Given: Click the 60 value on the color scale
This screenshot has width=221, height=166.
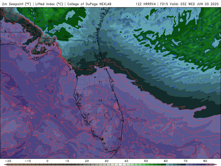Looking at the screenshot, I should 166,161.
